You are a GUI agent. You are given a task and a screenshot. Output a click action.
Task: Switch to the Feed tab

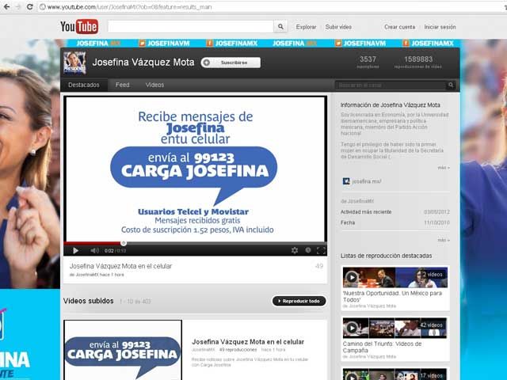point(122,85)
